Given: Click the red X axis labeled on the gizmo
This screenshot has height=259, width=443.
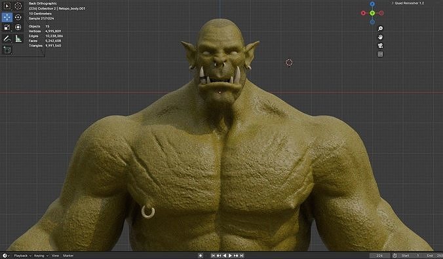Looking at the screenshot, I should click(363, 13).
